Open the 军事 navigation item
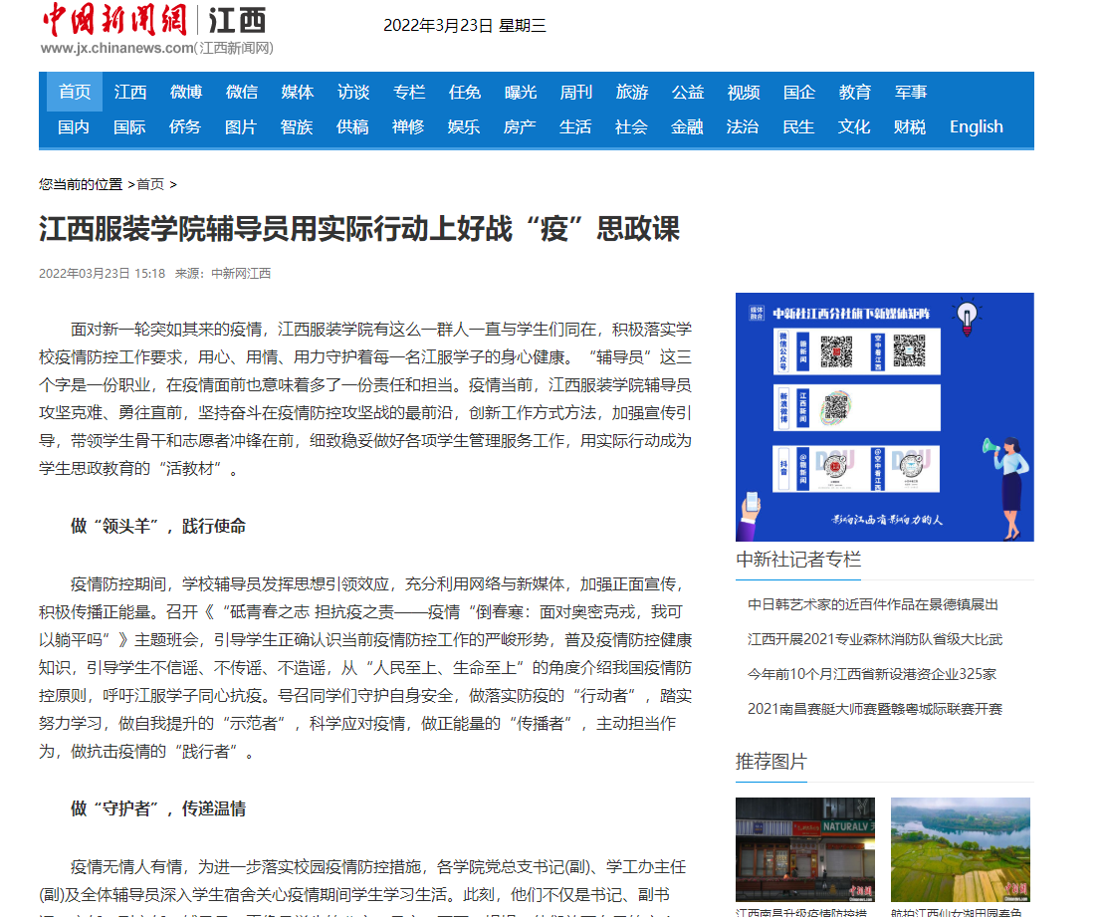1101x917 pixels. 911,93
